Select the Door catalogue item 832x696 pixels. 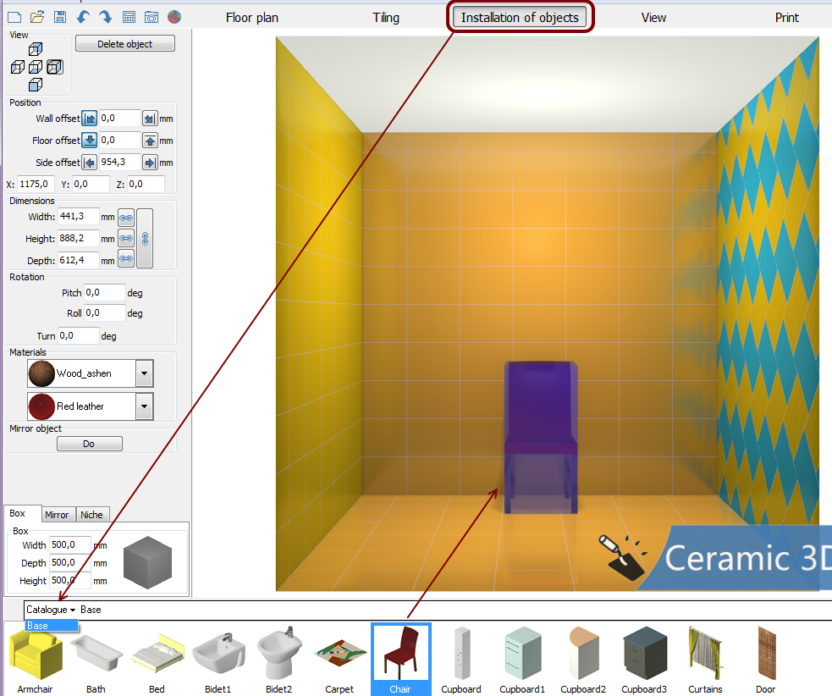(x=766, y=660)
